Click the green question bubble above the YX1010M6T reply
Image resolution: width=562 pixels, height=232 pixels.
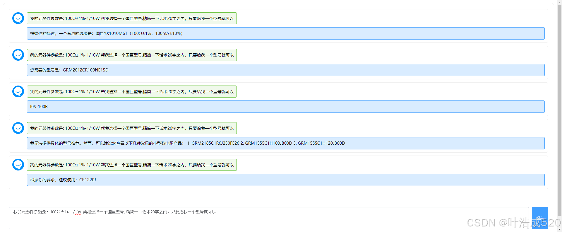coord(132,18)
